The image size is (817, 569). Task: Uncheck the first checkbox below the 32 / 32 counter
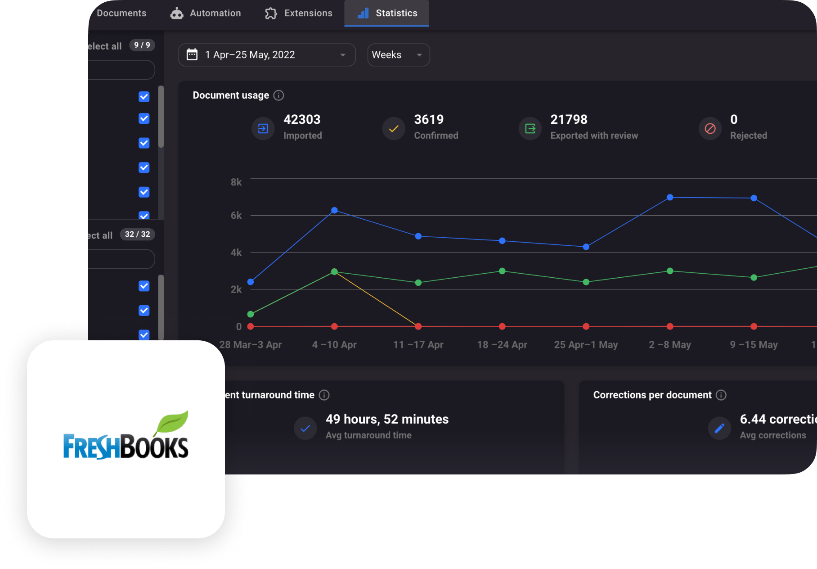144,286
